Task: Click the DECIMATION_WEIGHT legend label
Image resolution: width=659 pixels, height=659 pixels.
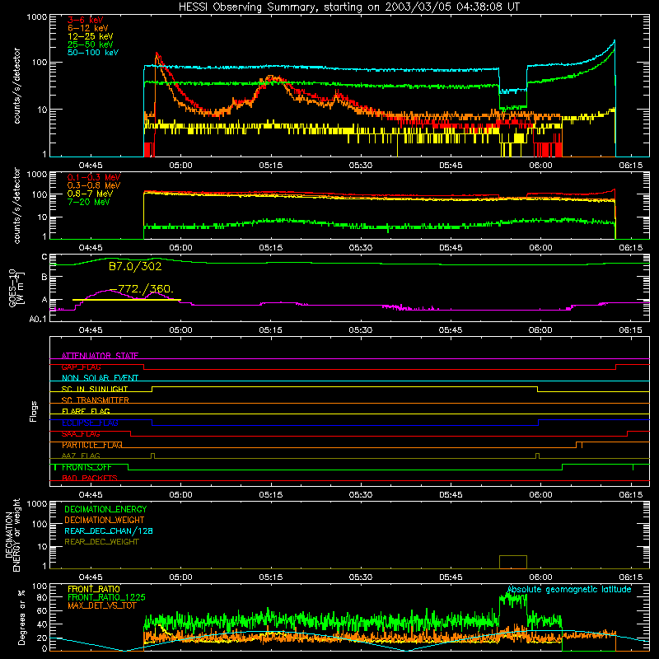Action: tap(105, 521)
